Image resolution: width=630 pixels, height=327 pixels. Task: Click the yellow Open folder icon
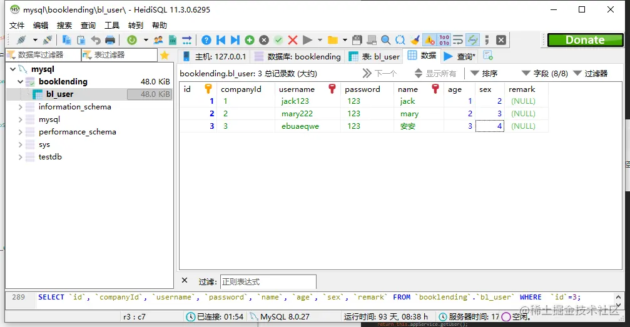pyautogui.click(x=333, y=40)
